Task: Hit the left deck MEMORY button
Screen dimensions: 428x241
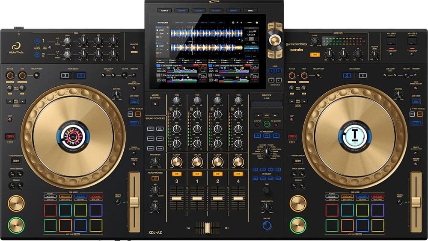Action: coord(134,75)
